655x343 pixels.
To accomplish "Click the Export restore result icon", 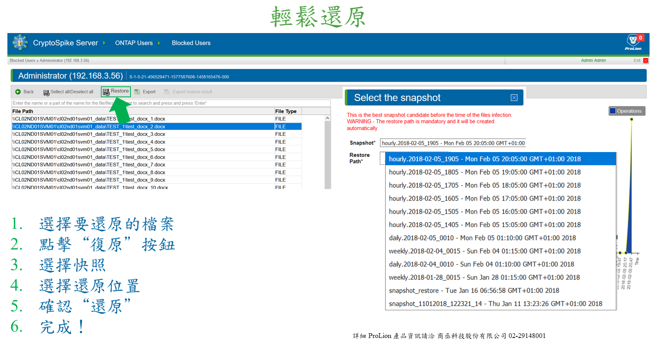I will [167, 92].
